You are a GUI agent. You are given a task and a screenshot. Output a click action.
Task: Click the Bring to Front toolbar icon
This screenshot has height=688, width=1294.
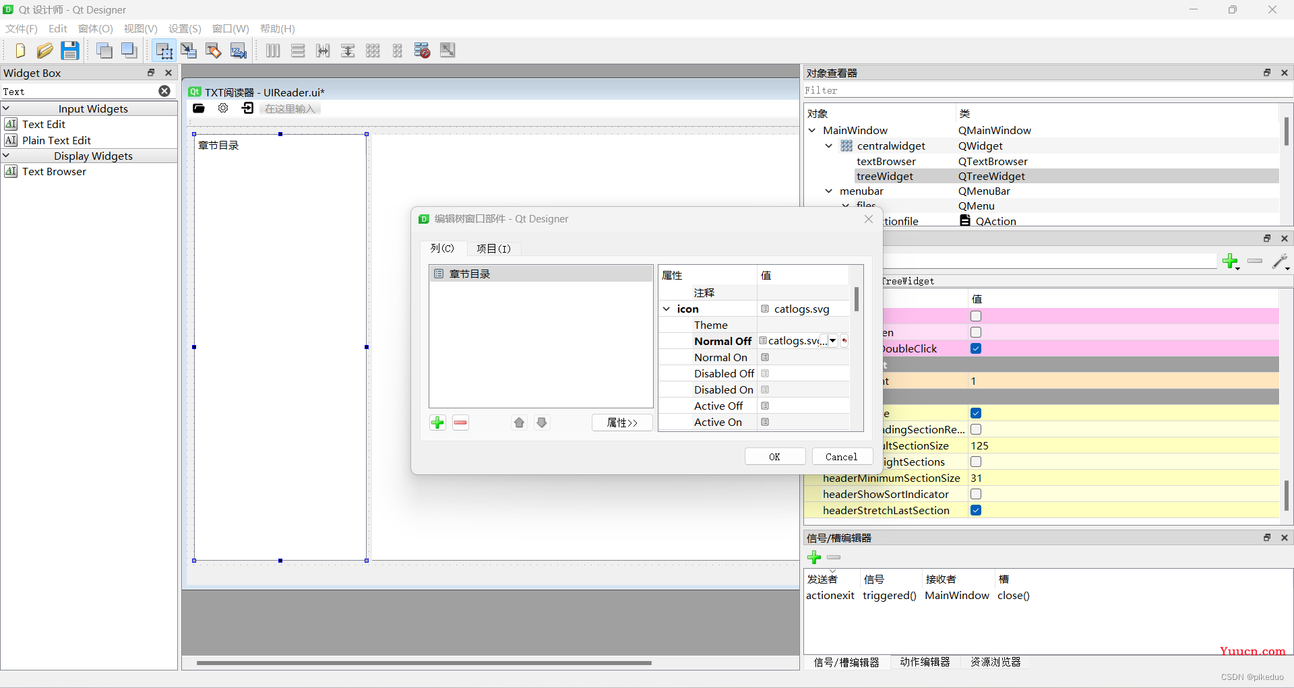click(x=129, y=51)
